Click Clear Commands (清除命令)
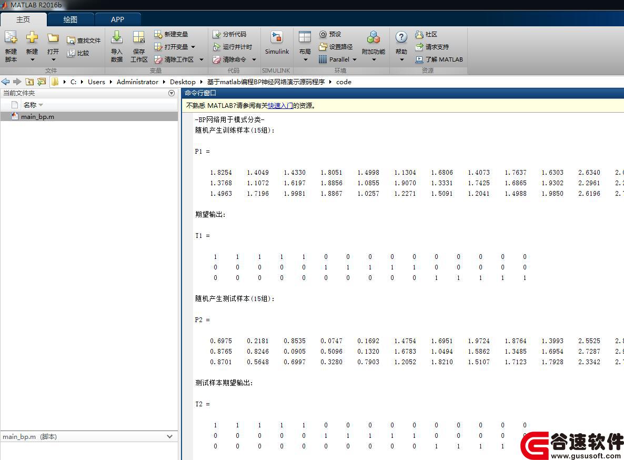This screenshot has height=460, width=624. tap(229, 59)
